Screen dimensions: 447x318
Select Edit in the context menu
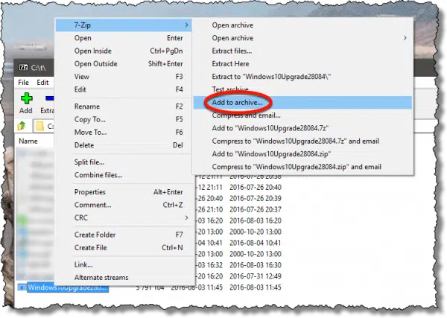pyautogui.click(x=125, y=89)
